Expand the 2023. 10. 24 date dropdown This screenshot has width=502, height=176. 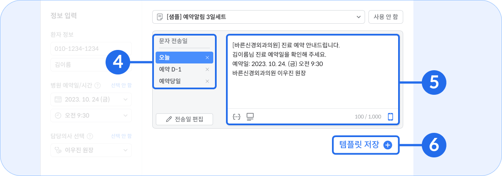click(91, 99)
